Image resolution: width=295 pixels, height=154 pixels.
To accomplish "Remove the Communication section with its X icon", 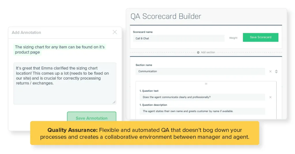I will click(270, 71).
